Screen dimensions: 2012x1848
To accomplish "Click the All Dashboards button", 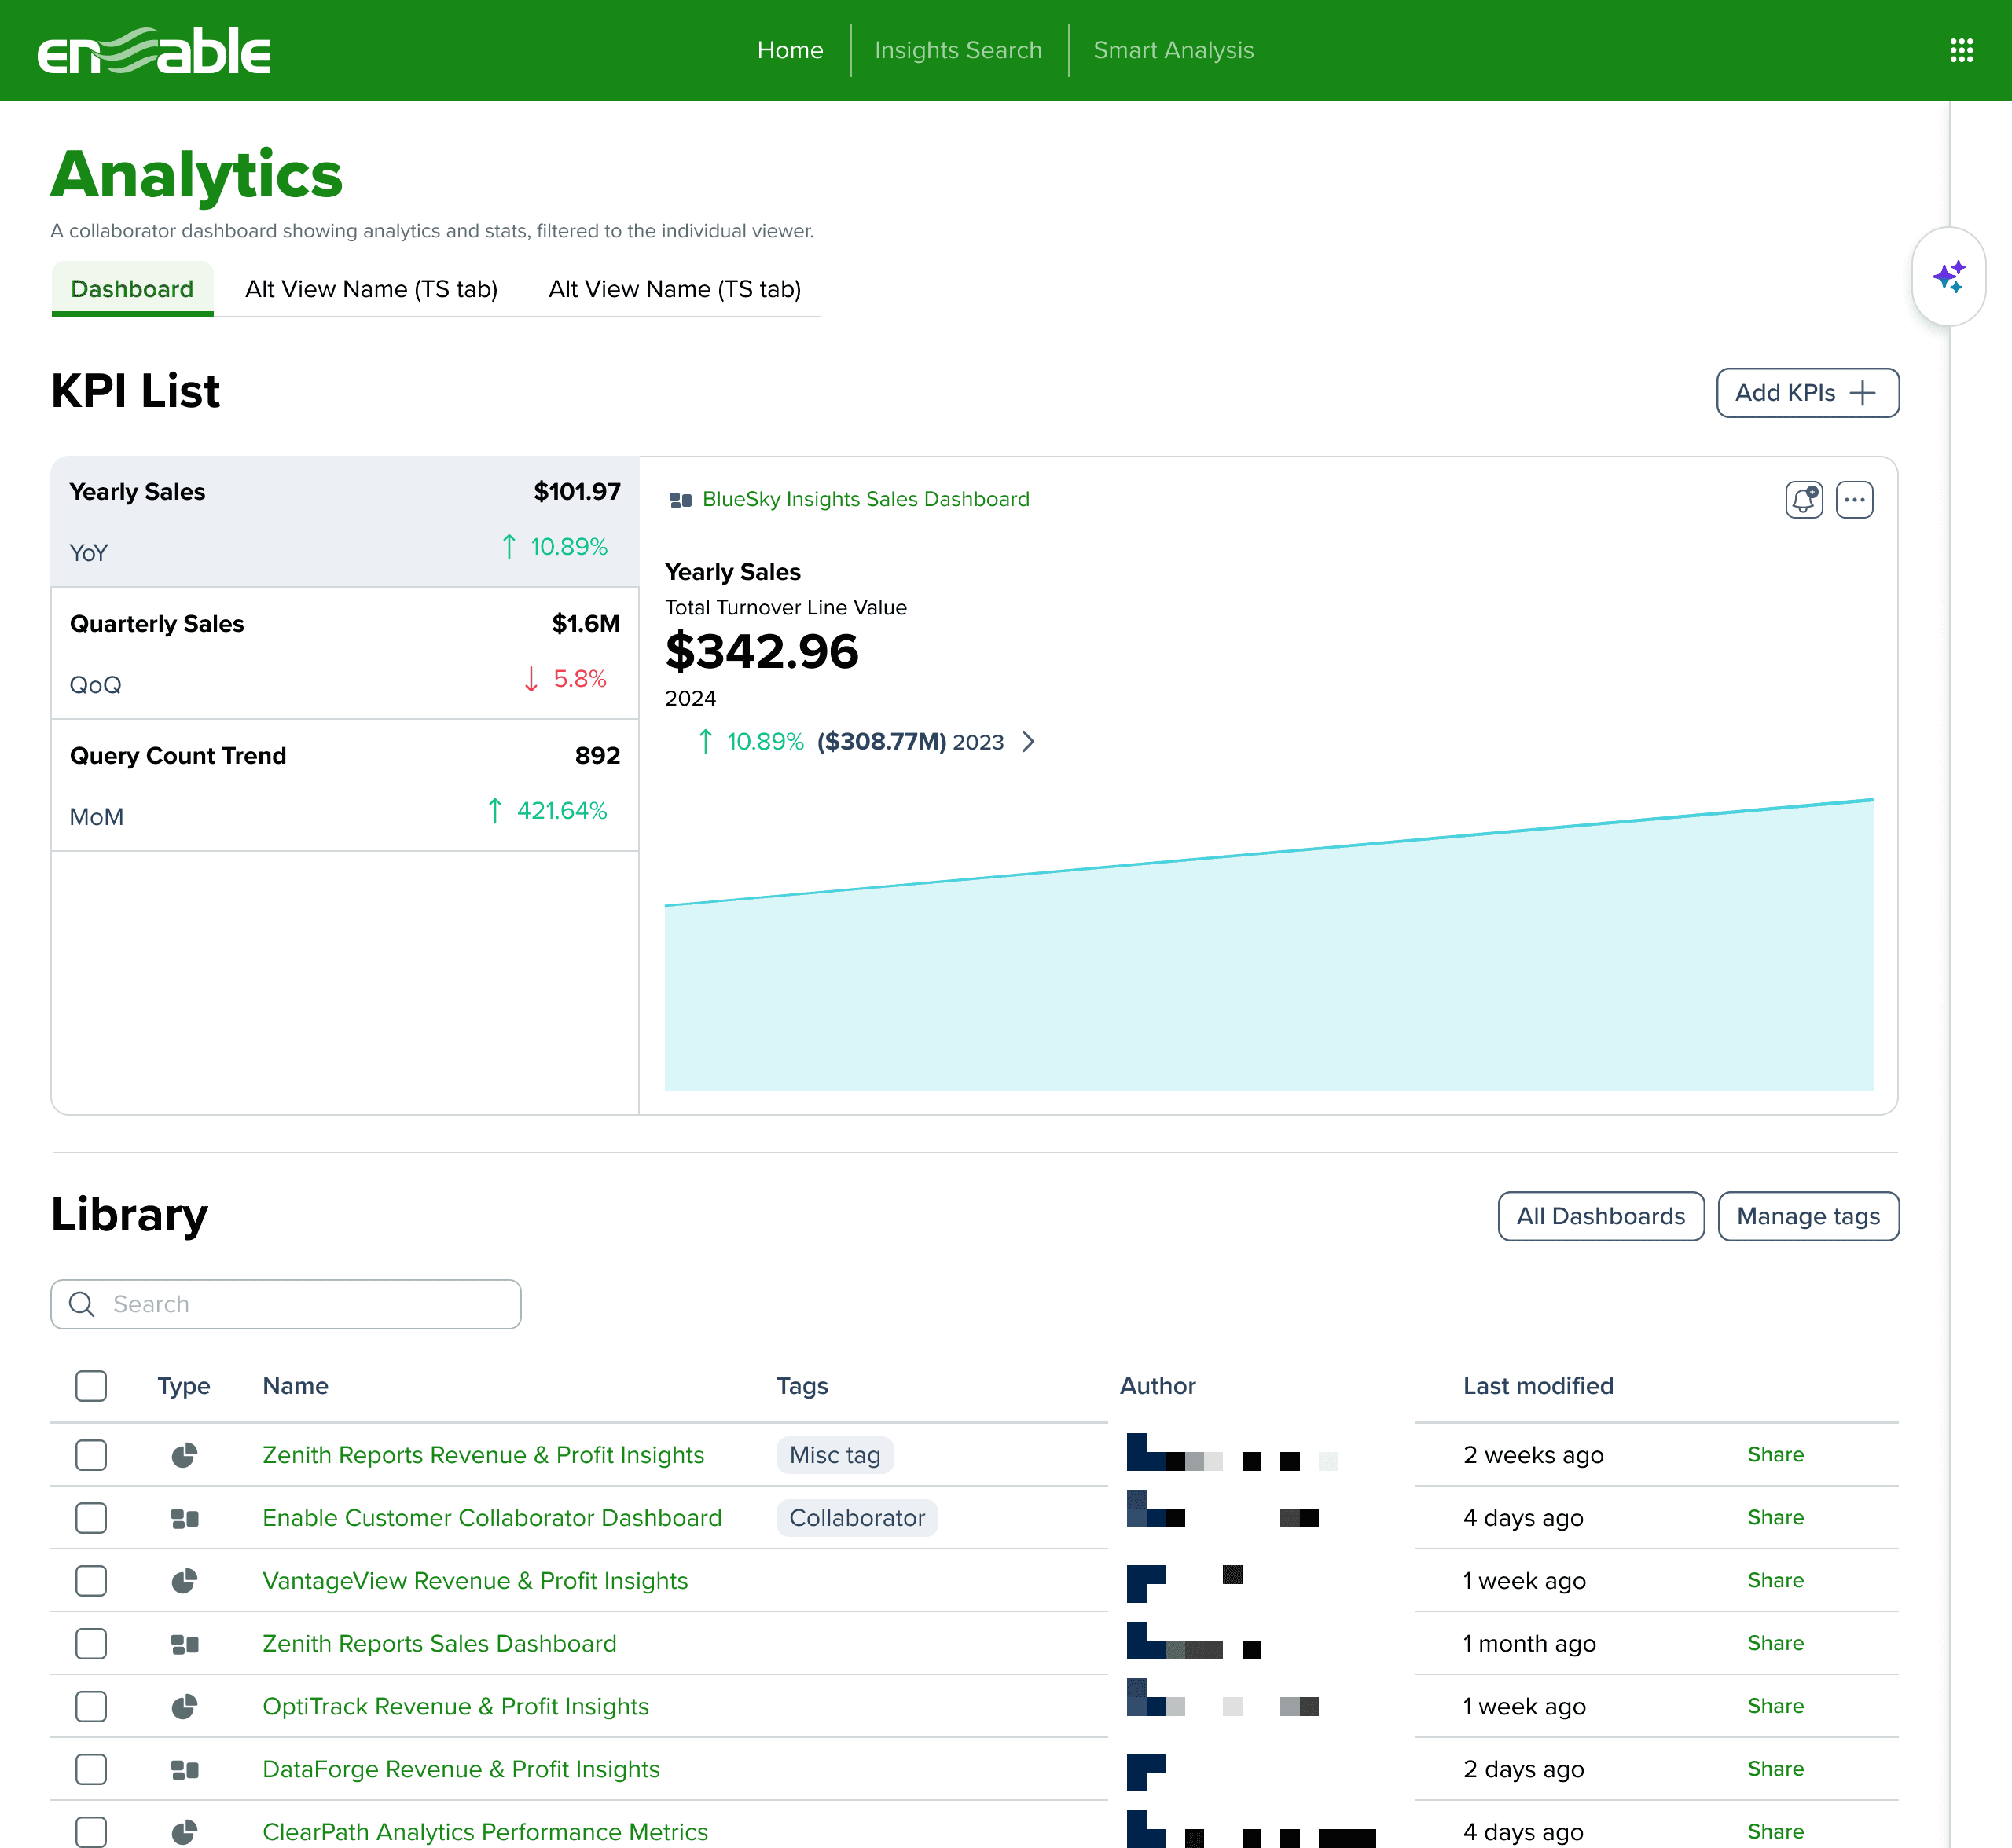I will tap(1601, 1216).
